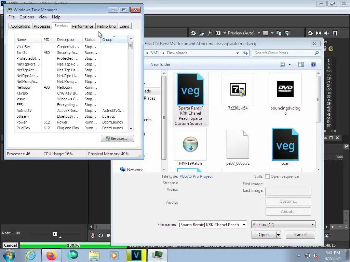Click the Windows Start orb
350x262 pixels.
pos(9,255)
